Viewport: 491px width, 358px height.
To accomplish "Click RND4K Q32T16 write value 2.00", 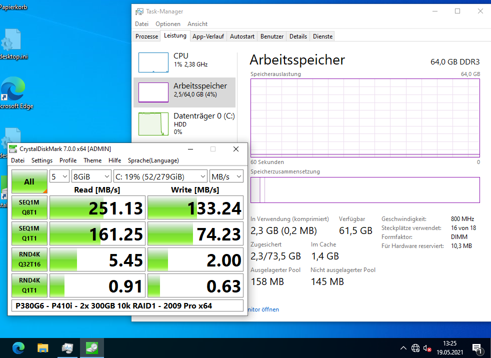I will (x=195, y=259).
